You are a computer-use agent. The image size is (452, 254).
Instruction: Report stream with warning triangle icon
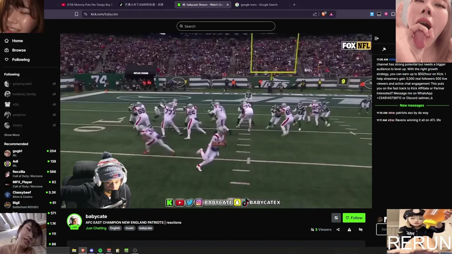(x=349, y=229)
